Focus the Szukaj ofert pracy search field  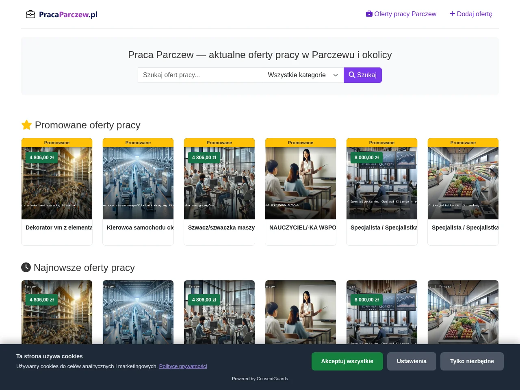coord(200,75)
